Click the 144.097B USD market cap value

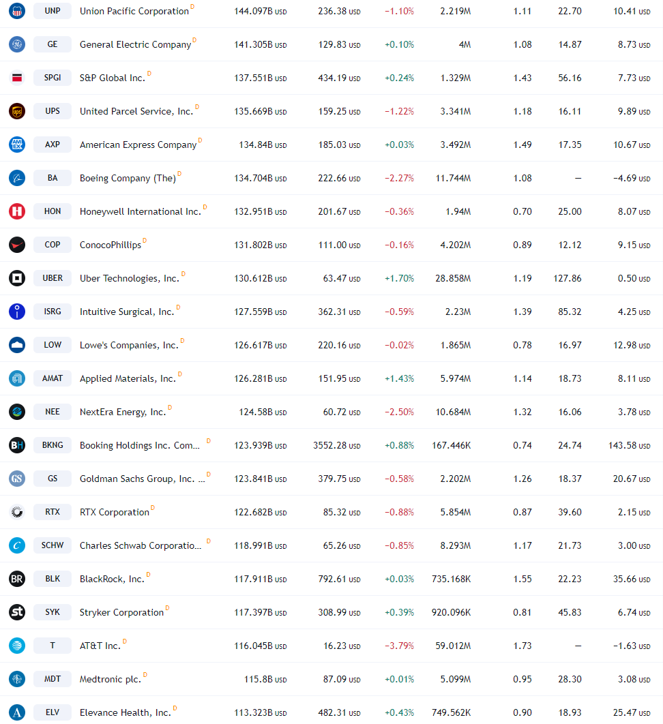pos(260,11)
